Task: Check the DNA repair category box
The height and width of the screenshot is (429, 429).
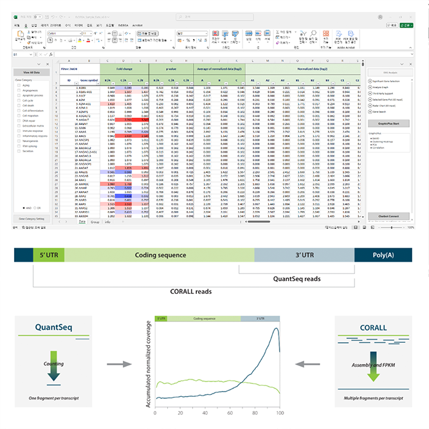Action: click(x=19, y=121)
